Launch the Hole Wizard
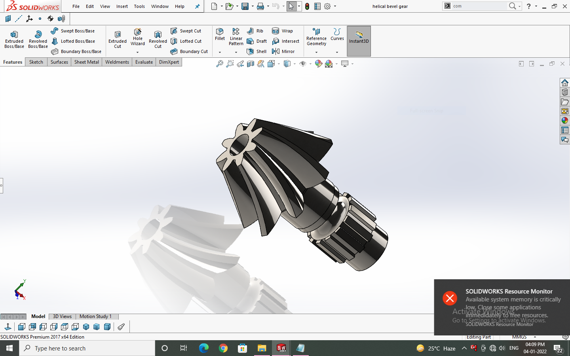This screenshot has height=356, width=570. click(x=138, y=38)
